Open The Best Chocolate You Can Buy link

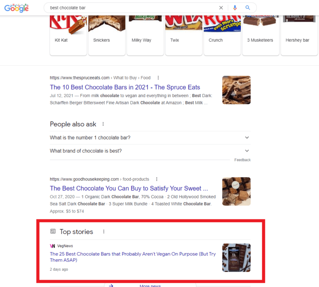coord(129,188)
